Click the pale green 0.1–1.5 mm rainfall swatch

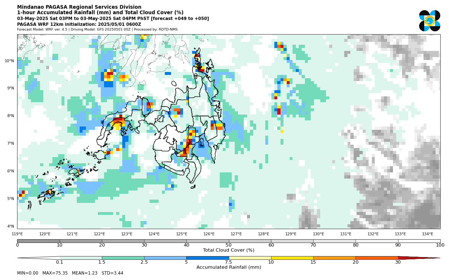[x=81, y=258]
